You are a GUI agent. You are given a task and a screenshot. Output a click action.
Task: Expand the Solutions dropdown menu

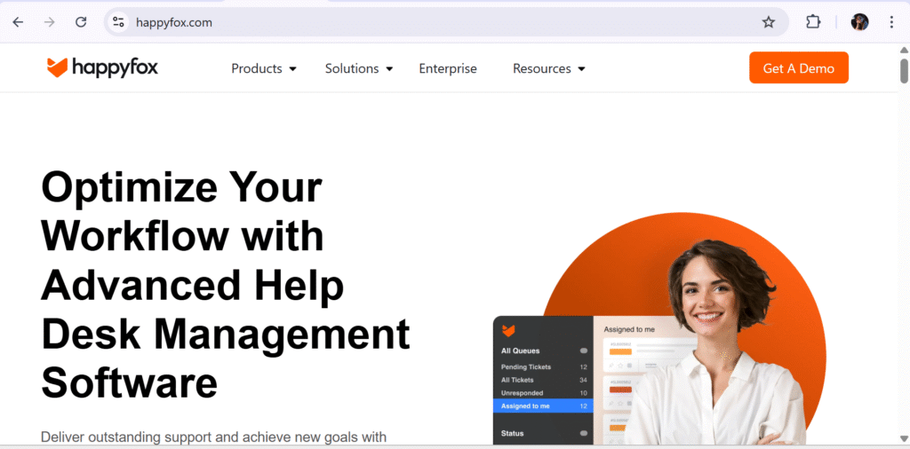tap(359, 68)
